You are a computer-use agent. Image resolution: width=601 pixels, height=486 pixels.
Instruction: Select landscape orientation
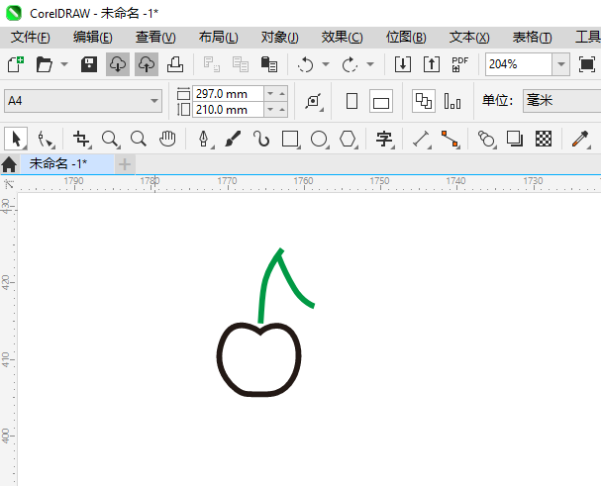(381, 101)
